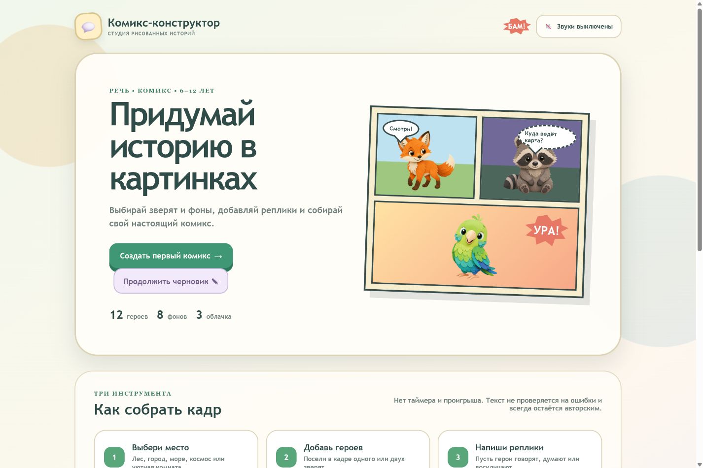
Task: Click the РЕЧЬ • КОМИКС • 6–12 ЛЕТ tagline
Action: coord(162,91)
